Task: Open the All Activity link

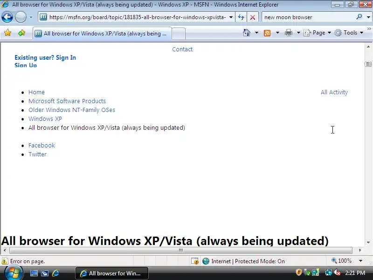Action: coord(334,92)
